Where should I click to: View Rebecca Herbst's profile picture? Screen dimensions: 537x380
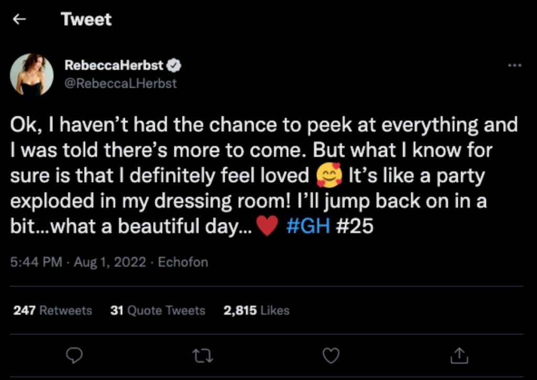point(31,76)
